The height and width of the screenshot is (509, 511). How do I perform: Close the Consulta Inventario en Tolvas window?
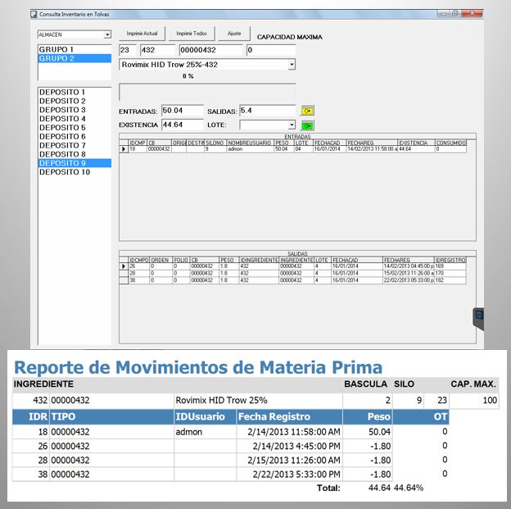(x=471, y=14)
